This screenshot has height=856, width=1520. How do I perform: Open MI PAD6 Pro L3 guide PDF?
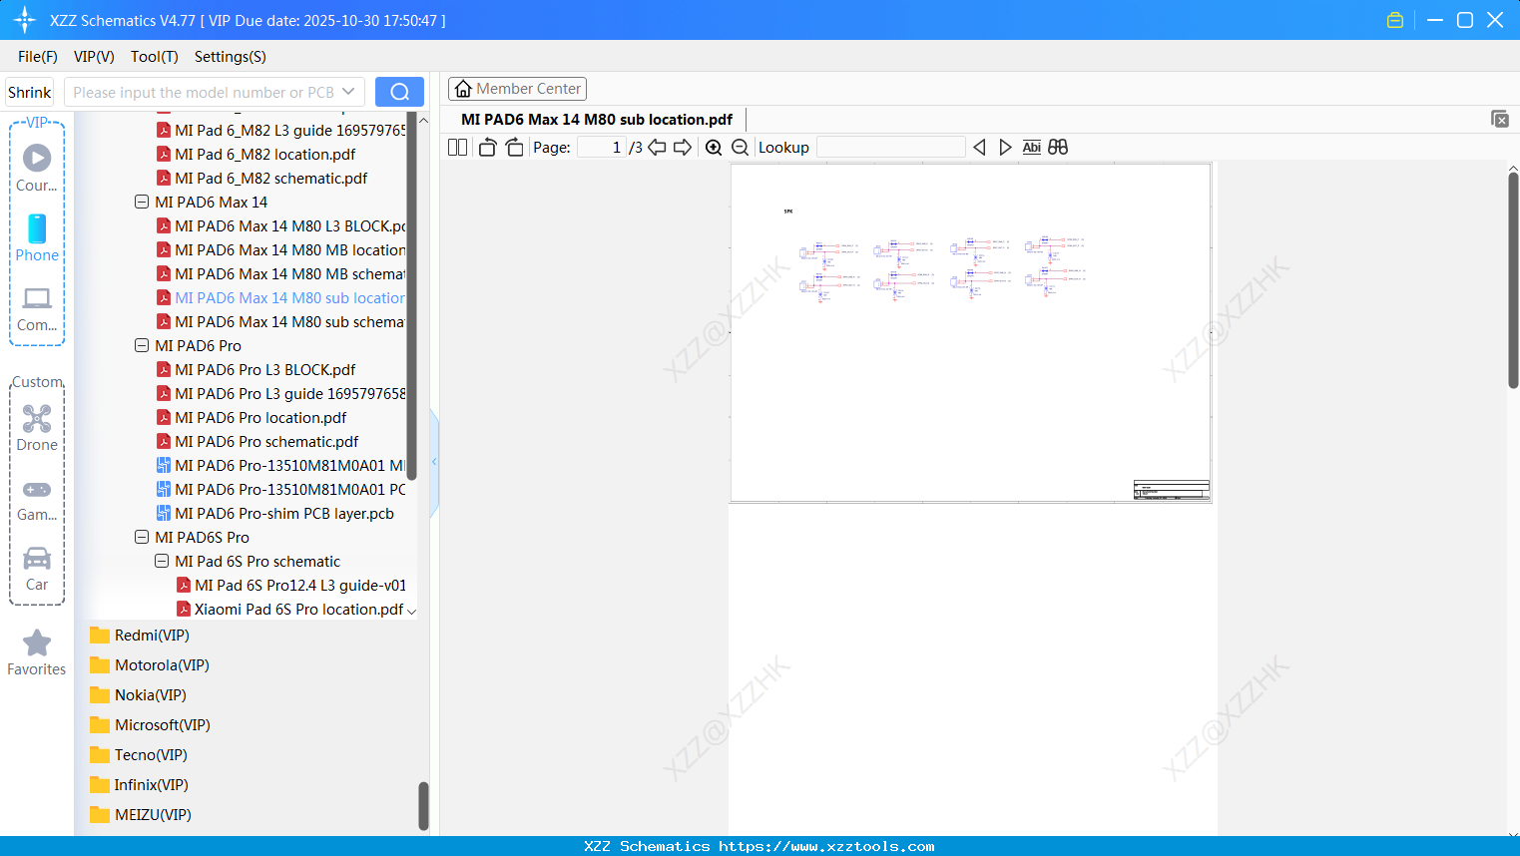[281, 394]
